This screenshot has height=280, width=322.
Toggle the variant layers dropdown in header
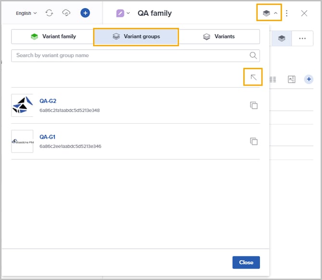click(269, 13)
